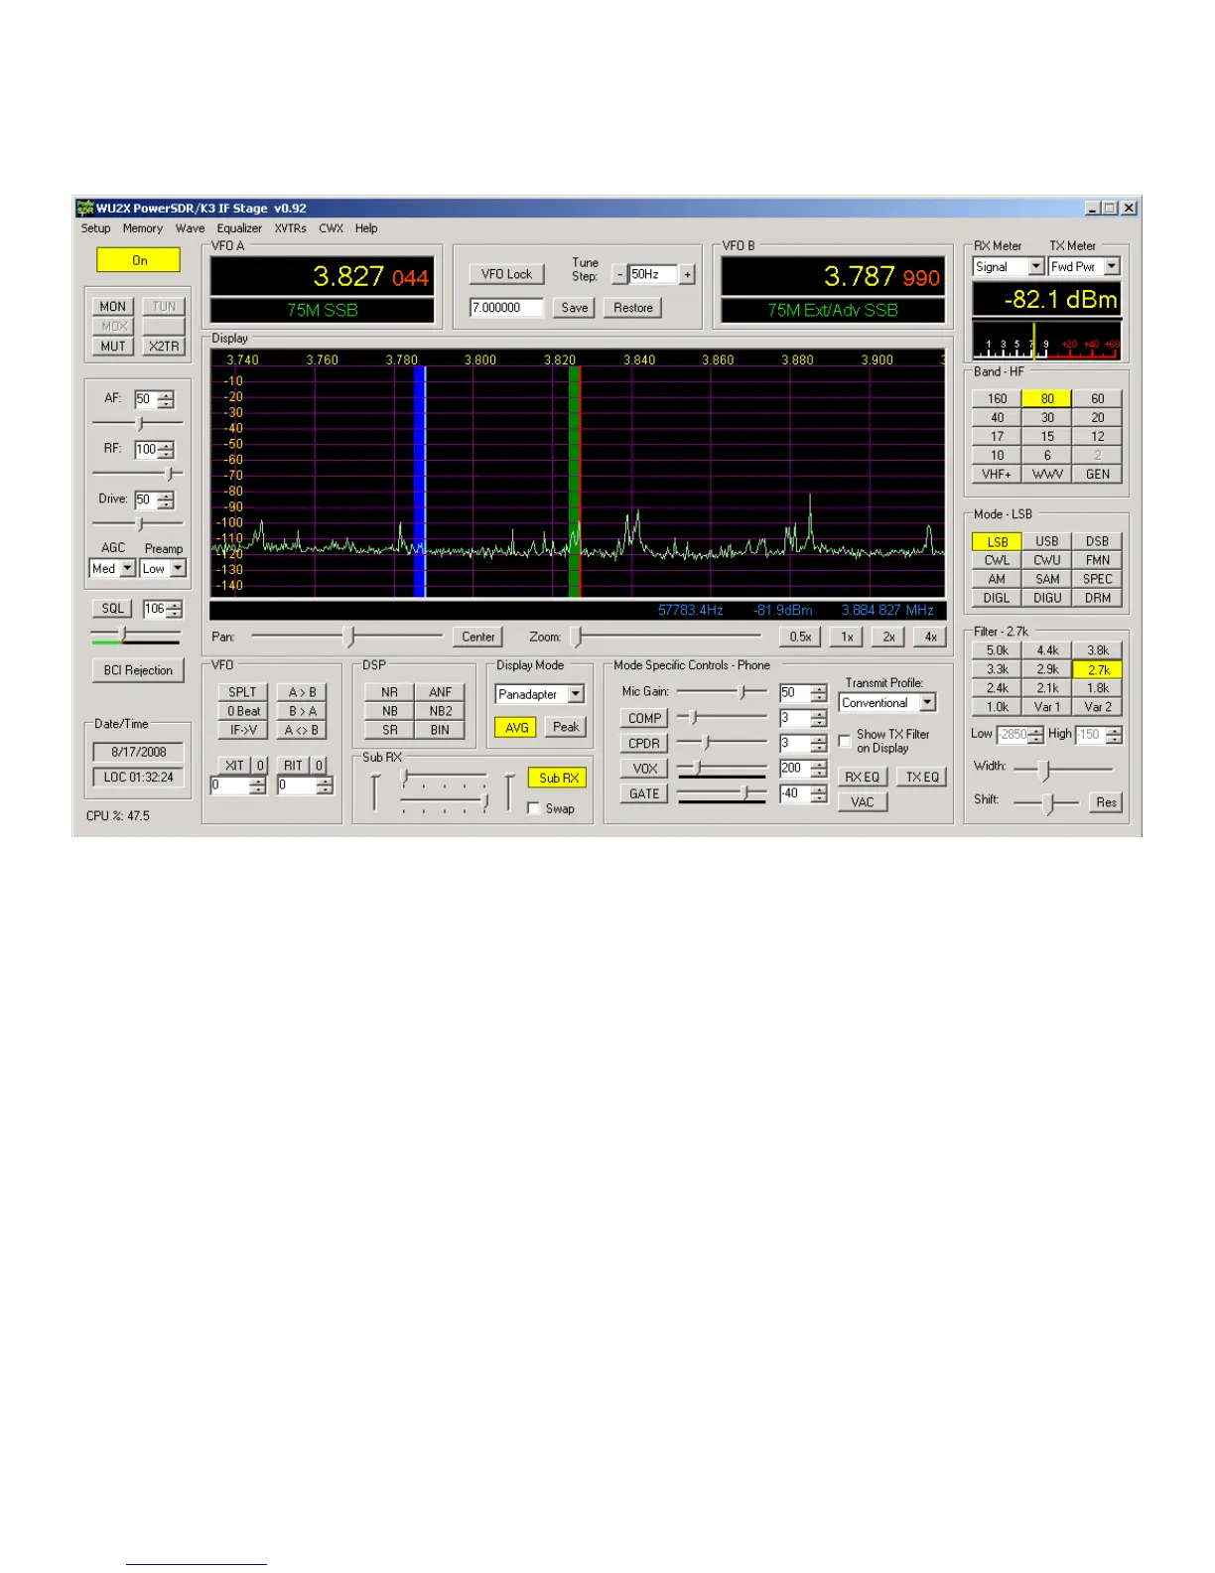Click the Zoom slider handle
The width and height of the screenshot is (1215, 1573).
[x=579, y=637]
